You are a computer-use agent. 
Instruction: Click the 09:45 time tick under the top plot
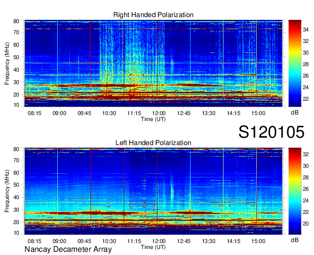pyautogui.click(x=85, y=113)
